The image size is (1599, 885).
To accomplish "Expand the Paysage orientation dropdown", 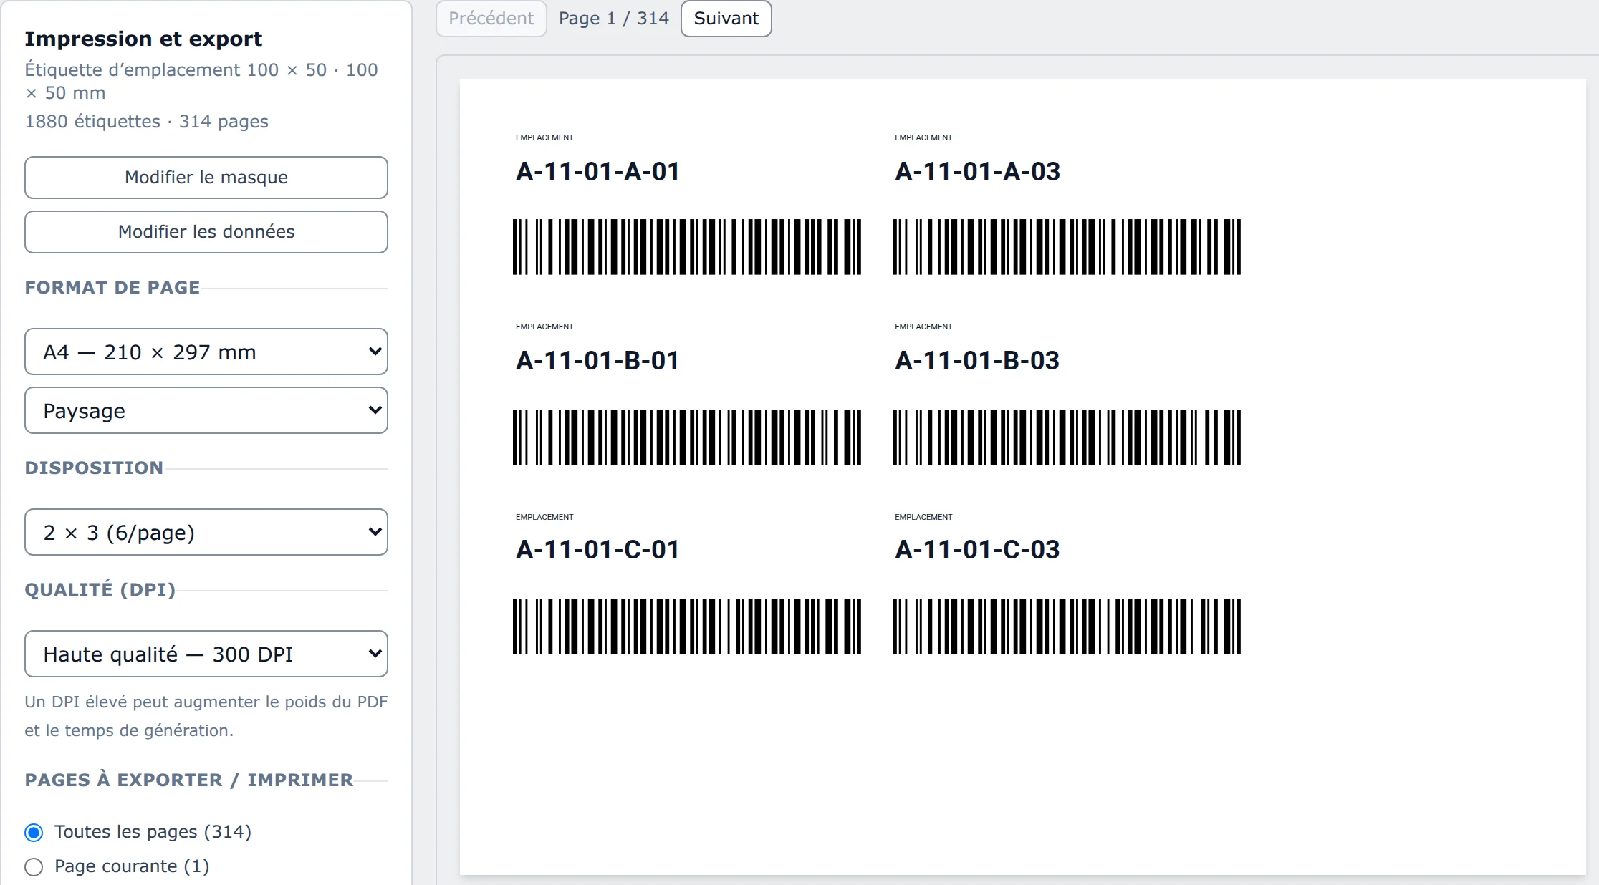I will pyautogui.click(x=206, y=410).
